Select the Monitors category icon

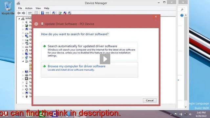pos(27,54)
